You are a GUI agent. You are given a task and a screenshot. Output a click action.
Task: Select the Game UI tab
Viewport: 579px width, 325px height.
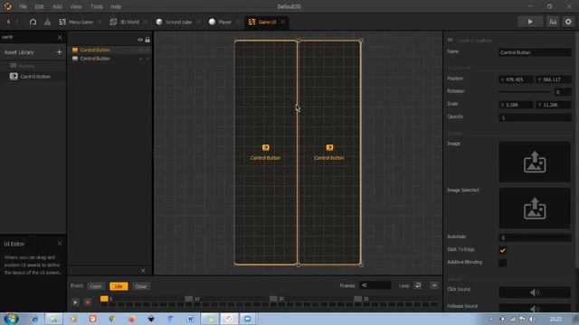[262, 22]
